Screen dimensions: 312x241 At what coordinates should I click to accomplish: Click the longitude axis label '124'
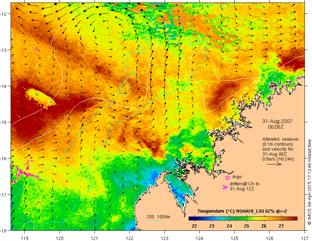click(x=200, y=238)
